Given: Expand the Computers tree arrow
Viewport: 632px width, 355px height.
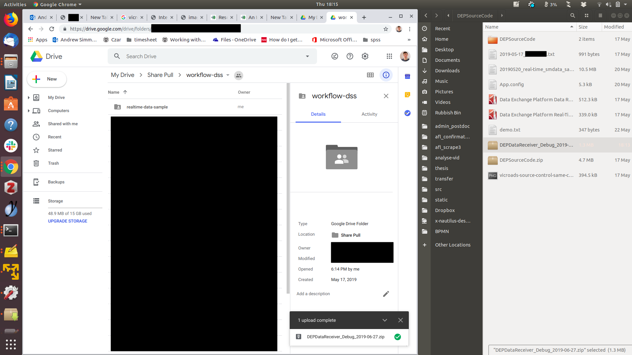Looking at the screenshot, I should tap(29, 110).
